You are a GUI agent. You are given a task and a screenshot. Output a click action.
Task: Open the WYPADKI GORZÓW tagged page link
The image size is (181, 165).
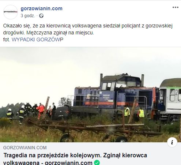pos(37,40)
